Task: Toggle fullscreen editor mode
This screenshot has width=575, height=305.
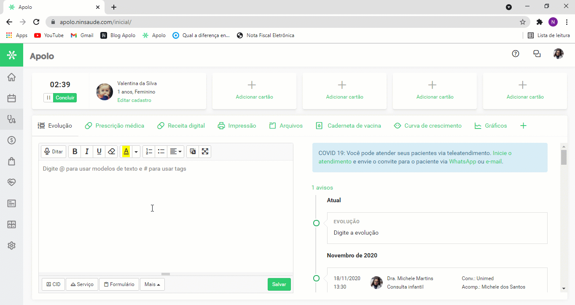Action: coord(205,152)
